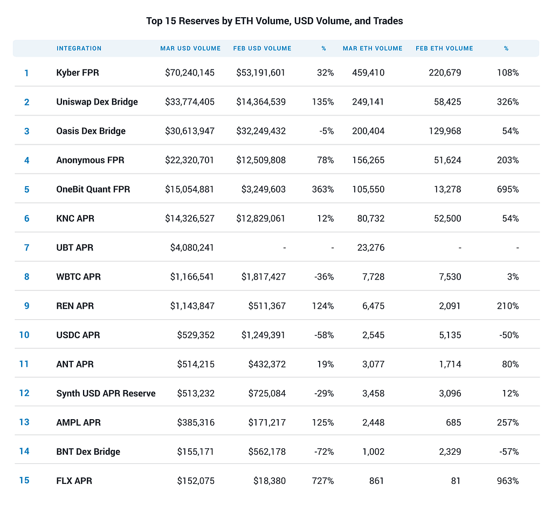Screen dimensions: 552x513
Task: Click the 108% ETH change value
Action: (508, 73)
